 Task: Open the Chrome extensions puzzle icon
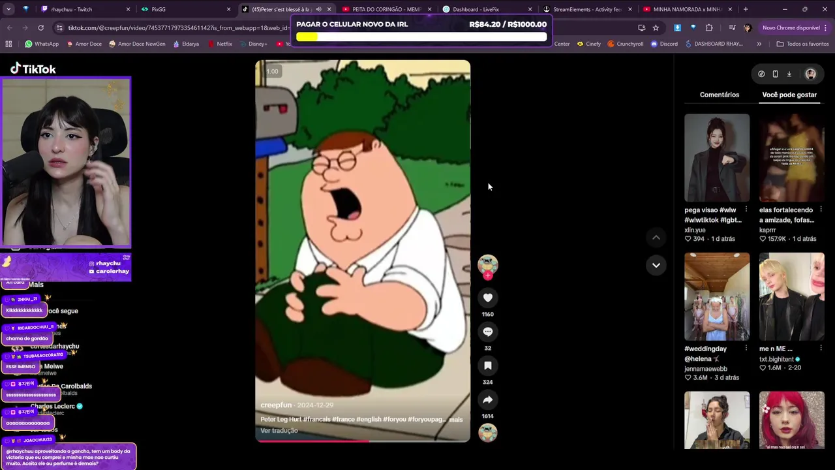click(x=709, y=27)
